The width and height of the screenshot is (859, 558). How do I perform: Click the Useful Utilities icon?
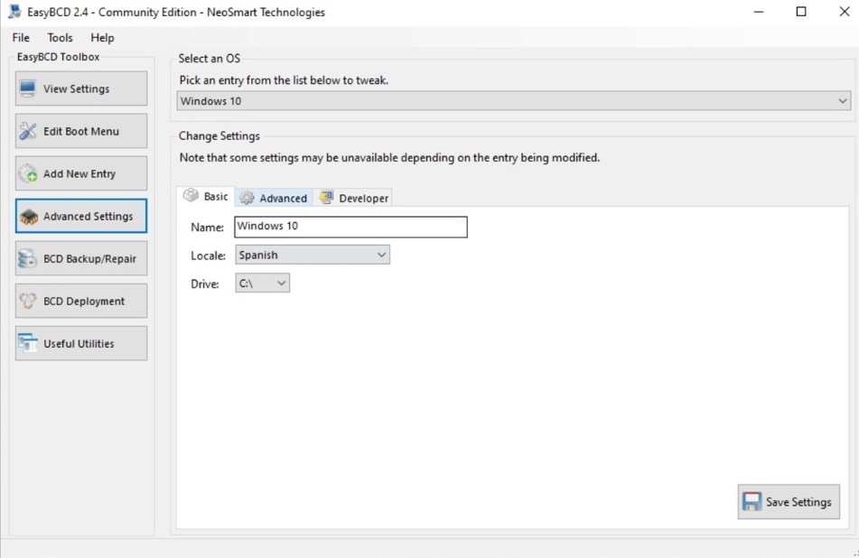point(28,344)
